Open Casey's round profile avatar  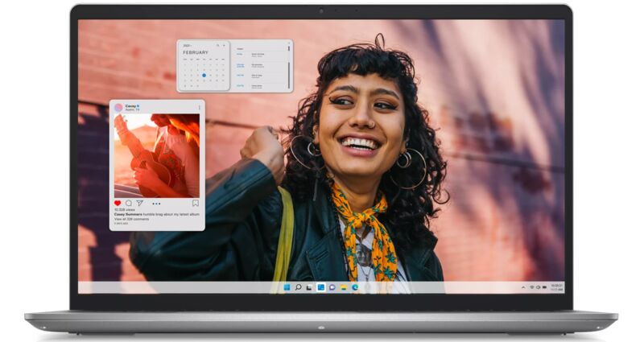coord(118,108)
